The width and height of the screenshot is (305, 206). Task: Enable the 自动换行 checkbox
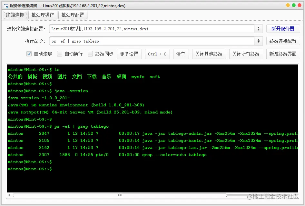[60, 54]
